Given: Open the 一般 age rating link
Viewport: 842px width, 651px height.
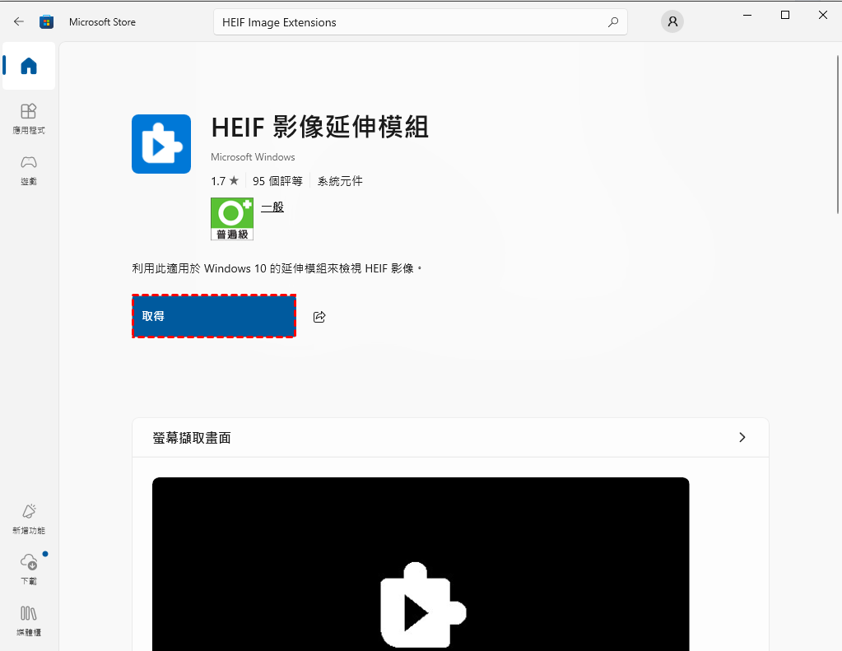Looking at the screenshot, I should click(x=272, y=207).
